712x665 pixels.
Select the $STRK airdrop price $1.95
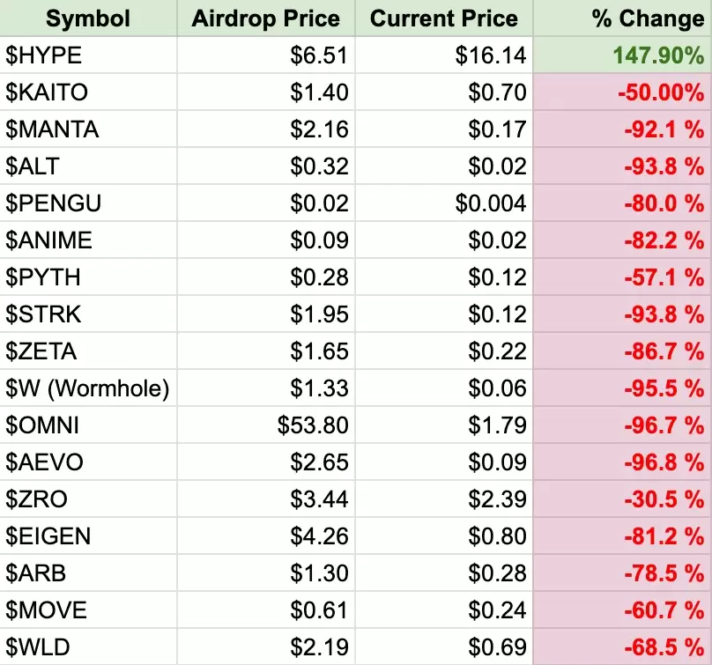coord(265,314)
